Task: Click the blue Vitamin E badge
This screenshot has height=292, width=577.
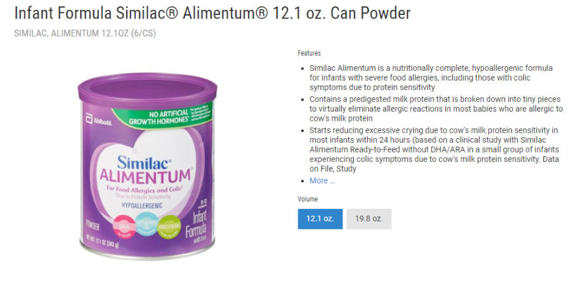Action: (146, 226)
